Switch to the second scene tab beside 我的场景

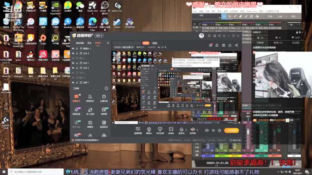[89, 43]
